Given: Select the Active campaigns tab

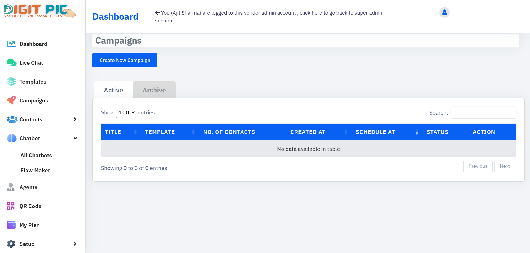Looking at the screenshot, I should 113,90.
